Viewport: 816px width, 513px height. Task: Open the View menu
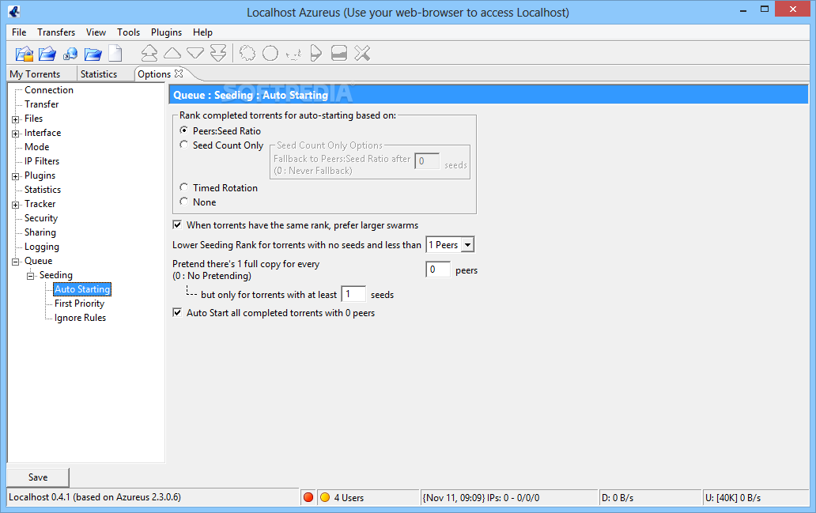coord(96,32)
